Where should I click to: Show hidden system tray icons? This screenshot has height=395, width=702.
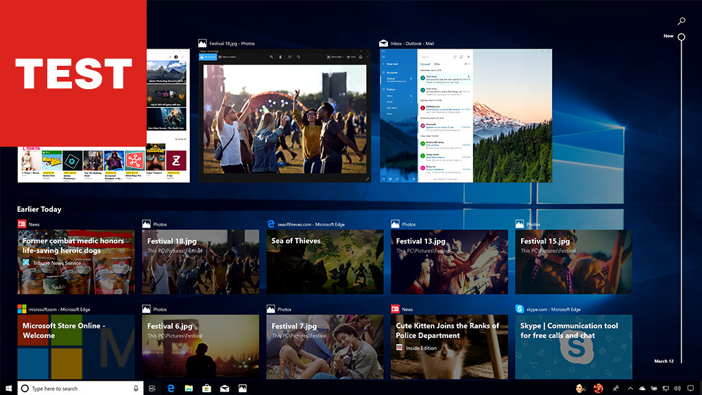pyautogui.click(x=631, y=388)
